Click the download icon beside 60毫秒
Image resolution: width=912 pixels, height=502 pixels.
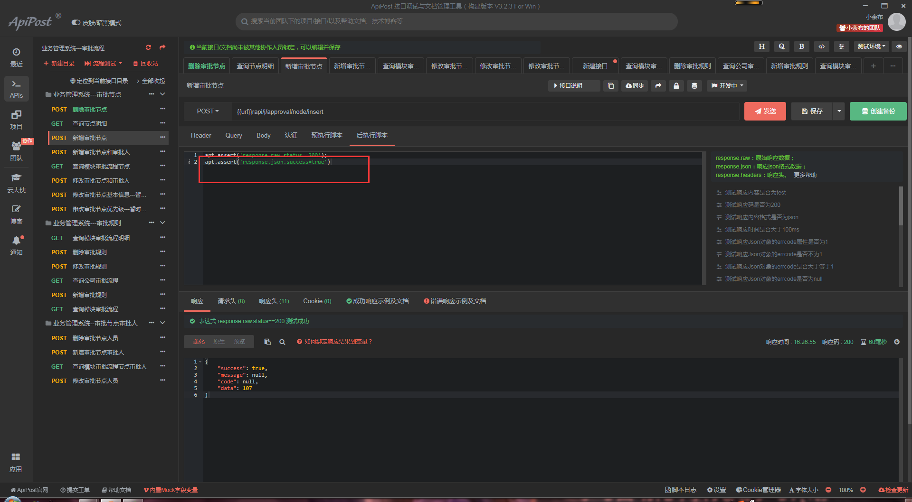[x=897, y=342]
